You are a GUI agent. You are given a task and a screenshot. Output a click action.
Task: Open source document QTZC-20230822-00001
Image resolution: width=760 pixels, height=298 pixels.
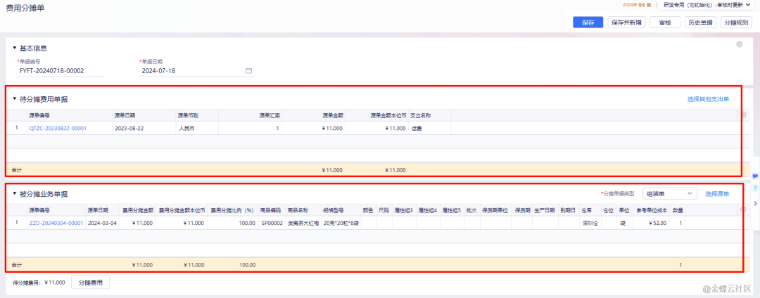58,129
